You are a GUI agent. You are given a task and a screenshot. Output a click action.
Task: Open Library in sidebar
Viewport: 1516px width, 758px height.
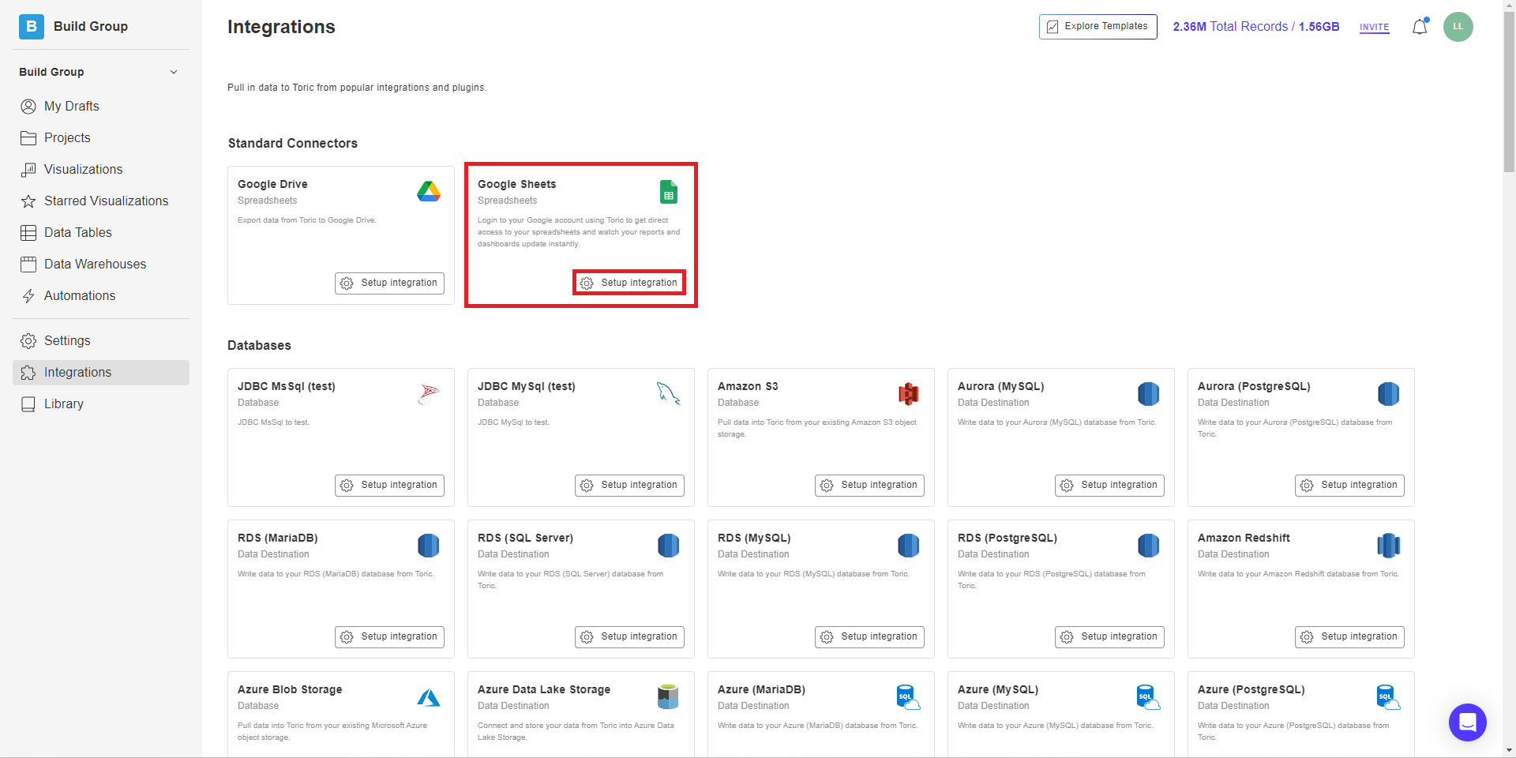(x=101, y=403)
